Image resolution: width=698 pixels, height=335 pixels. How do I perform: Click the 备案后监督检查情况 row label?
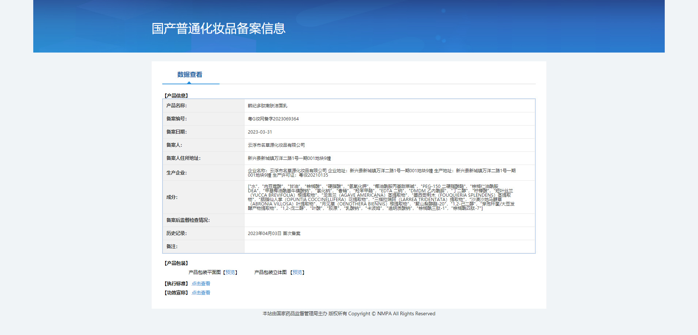tap(188, 220)
